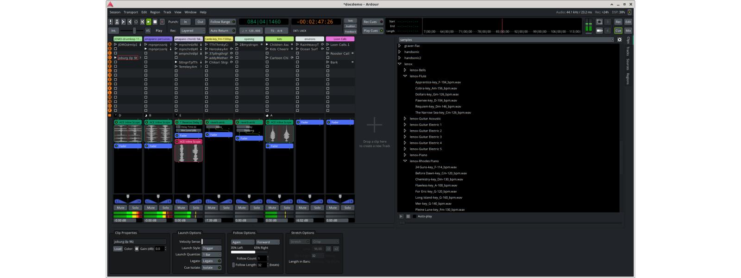Image resolution: width=741 pixels, height=278 pixels.
Task: Click the green Play transport button
Action: 149,22
